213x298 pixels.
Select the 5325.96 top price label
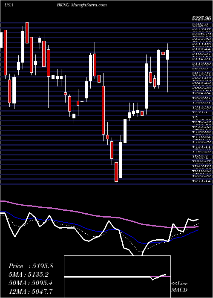coord(201,18)
